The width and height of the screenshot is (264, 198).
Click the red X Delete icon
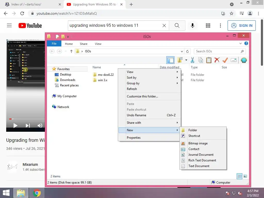(217, 60)
